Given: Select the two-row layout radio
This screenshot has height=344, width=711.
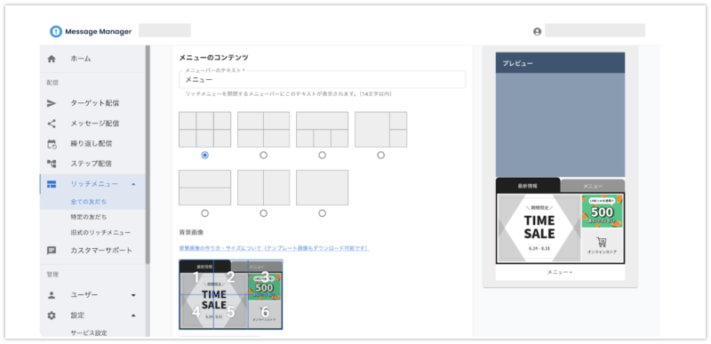Looking at the screenshot, I should point(205,213).
